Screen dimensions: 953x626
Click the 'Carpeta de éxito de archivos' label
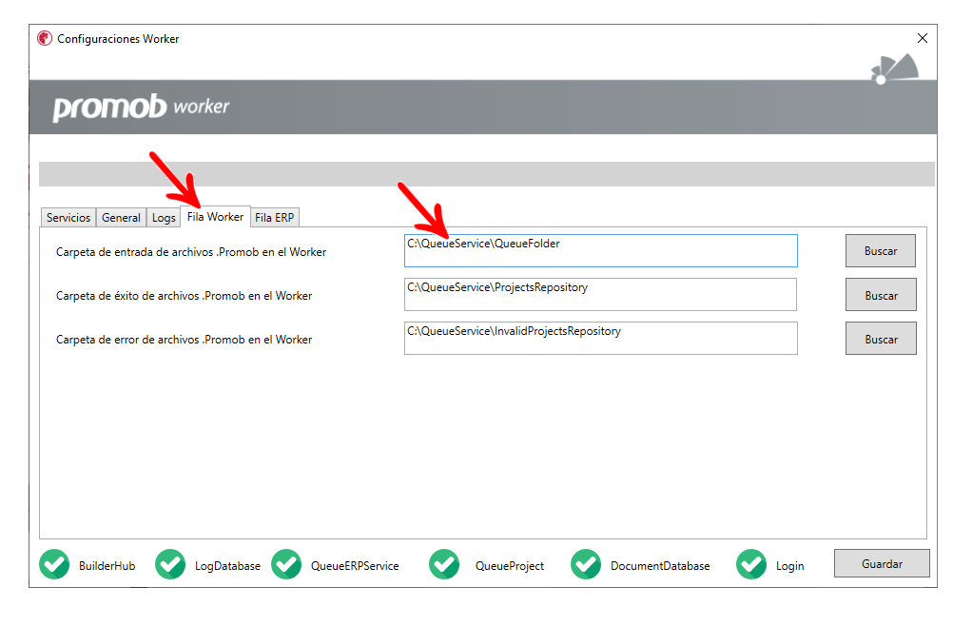point(185,295)
